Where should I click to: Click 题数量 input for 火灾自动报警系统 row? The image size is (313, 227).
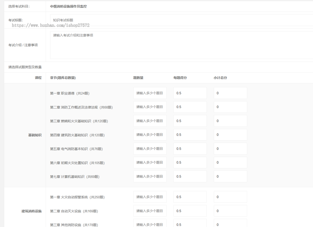tap(150, 197)
